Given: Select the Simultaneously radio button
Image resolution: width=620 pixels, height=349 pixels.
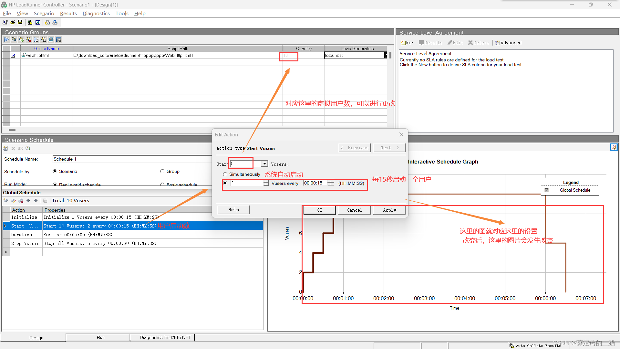Looking at the screenshot, I should pyautogui.click(x=225, y=174).
